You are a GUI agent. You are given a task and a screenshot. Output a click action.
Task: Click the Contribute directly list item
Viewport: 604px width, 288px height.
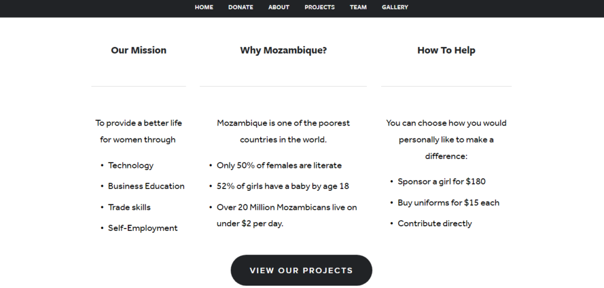[x=435, y=223]
